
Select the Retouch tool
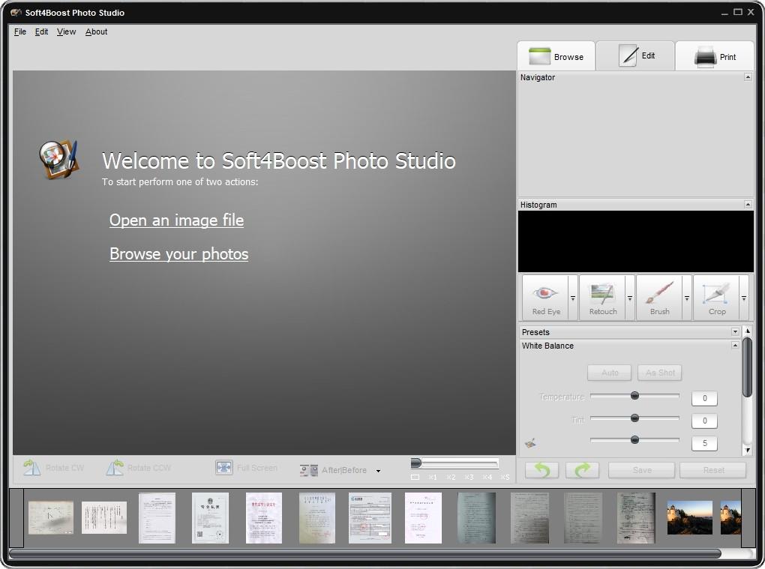tap(602, 298)
